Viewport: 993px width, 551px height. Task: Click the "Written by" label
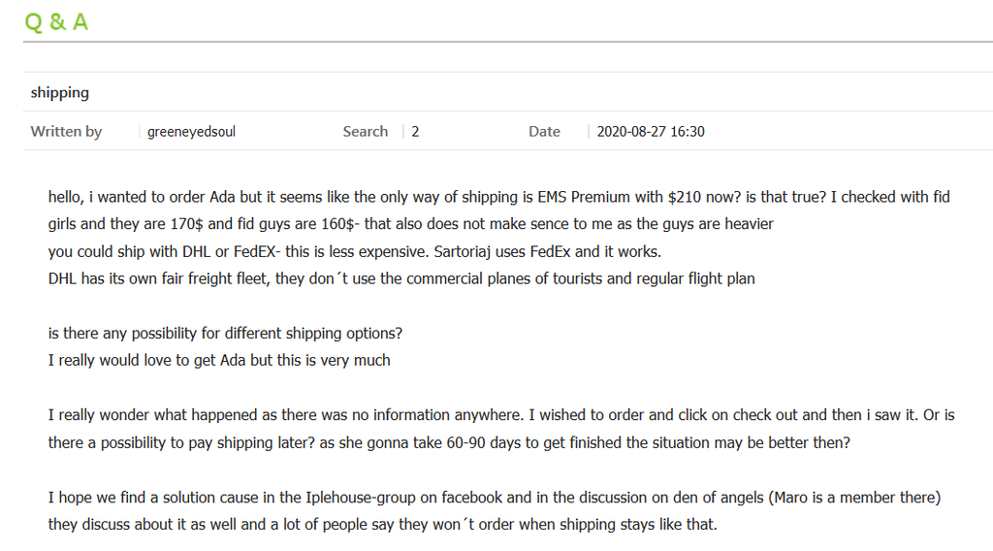[66, 131]
